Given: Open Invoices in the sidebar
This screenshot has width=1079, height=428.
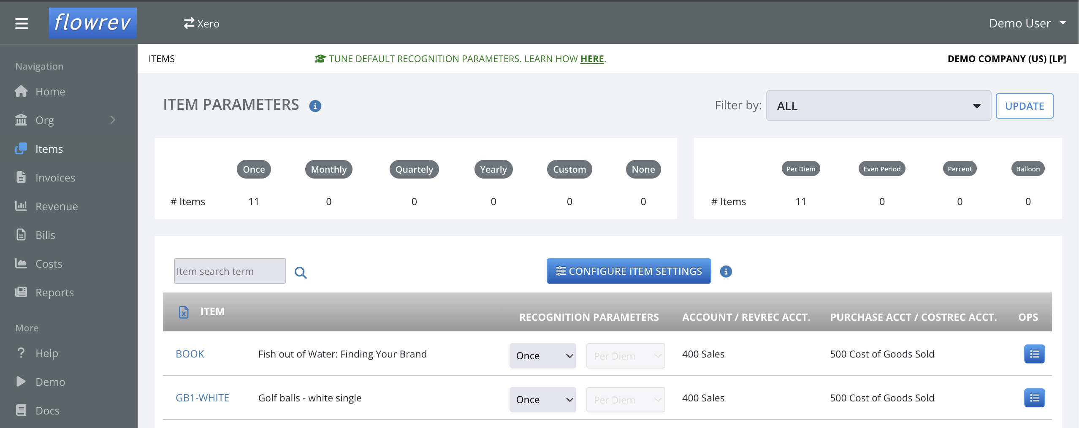Looking at the screenshot, I should [55, 178].
